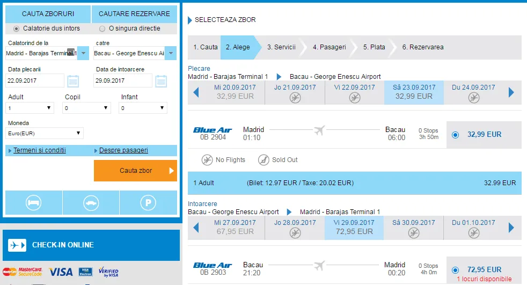The image size is (527, 285).
Task: Go to step 1. Cauta
Action: pos(206,47)
